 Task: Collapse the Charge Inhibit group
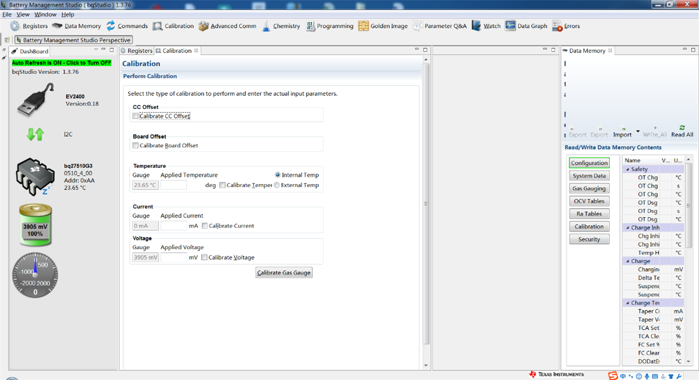point(628,227)
